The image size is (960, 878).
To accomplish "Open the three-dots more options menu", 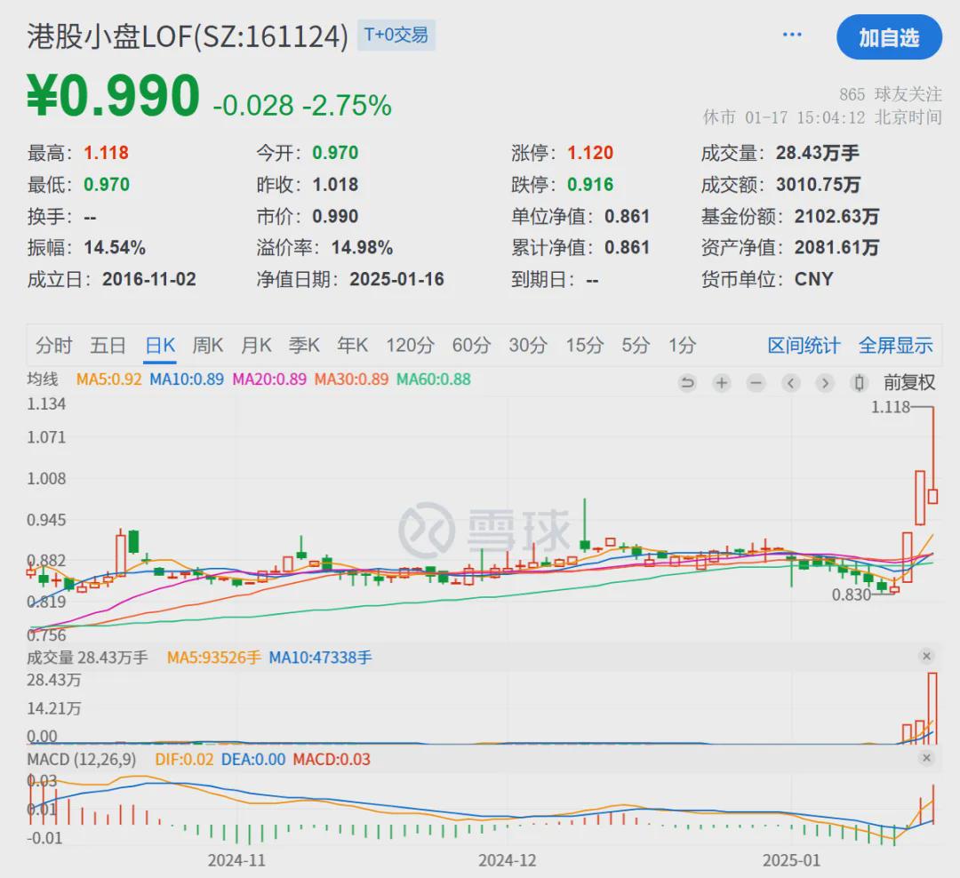I will [x=792, y=35].
